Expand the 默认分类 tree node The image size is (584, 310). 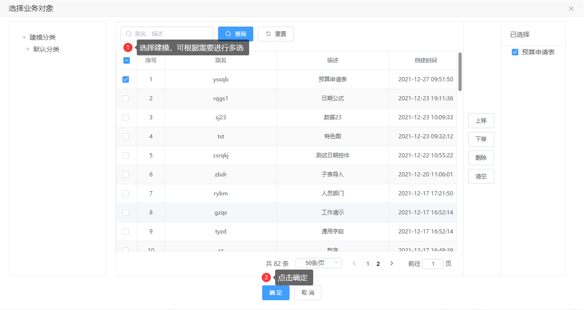(x=28, y=49)
